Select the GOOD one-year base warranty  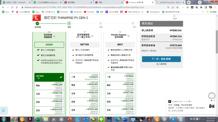click(x=49, y=77)
